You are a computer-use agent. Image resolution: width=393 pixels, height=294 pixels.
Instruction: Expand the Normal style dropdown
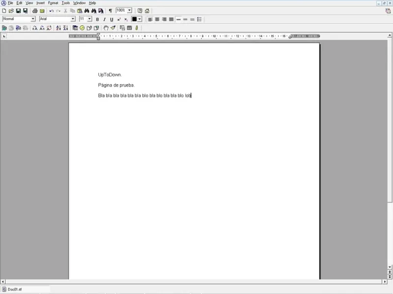pyautogui.click(x=33, y=19)
